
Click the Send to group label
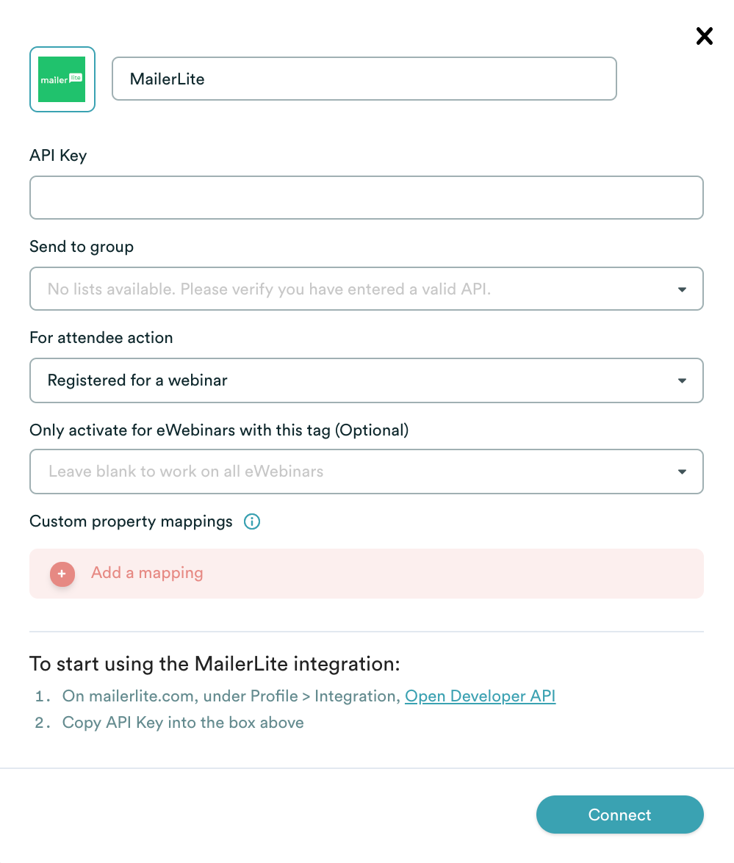82,247
